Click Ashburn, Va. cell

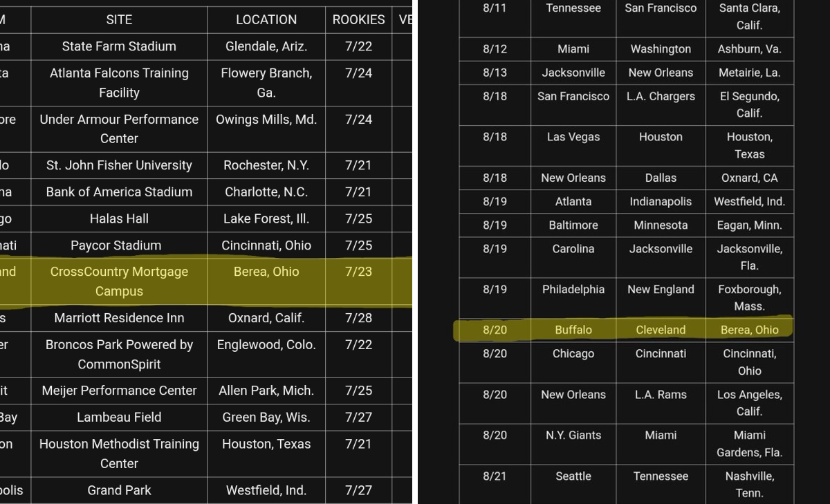(x=750, y=49)
